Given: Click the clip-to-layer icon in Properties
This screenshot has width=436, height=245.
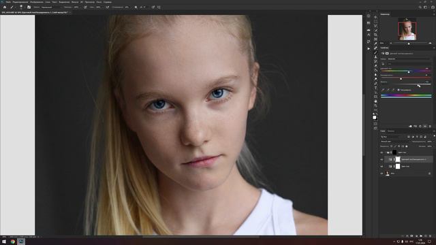Looking at the screenshot, I should click(x=410, y=127).
